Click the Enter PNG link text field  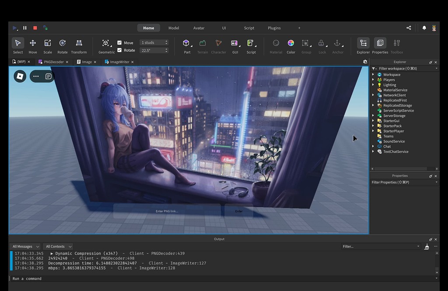[x=167, y=211]
